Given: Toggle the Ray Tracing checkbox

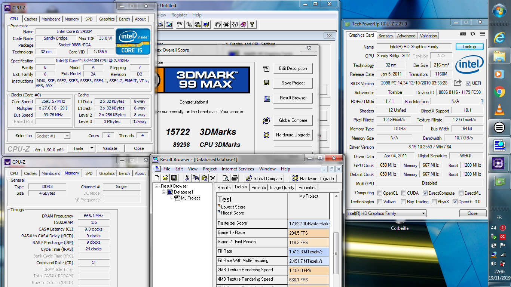Looking at the screenshot, I should coord(404,202).
